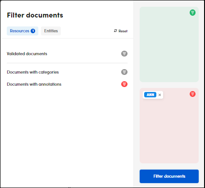
Task: Select the Documents with annotations label
Action: pos(34,84)
